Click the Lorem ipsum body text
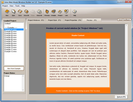This screenshot has width=133, height=102. point(78,61)
